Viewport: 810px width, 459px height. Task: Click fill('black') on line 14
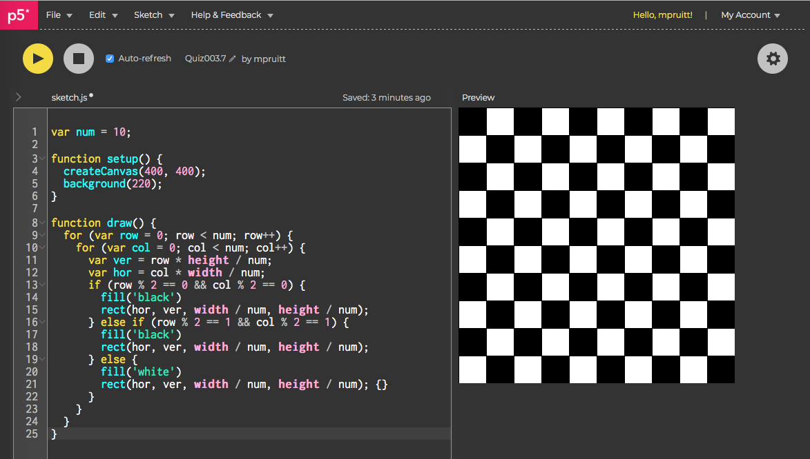141,298
